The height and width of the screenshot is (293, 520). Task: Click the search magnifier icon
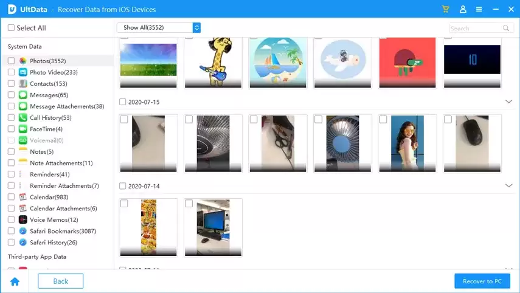506,28
